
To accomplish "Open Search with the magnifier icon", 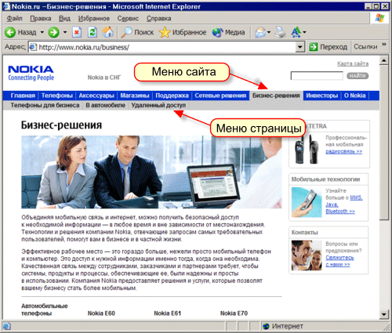I will pyautogui.click(x=126, y=32).
